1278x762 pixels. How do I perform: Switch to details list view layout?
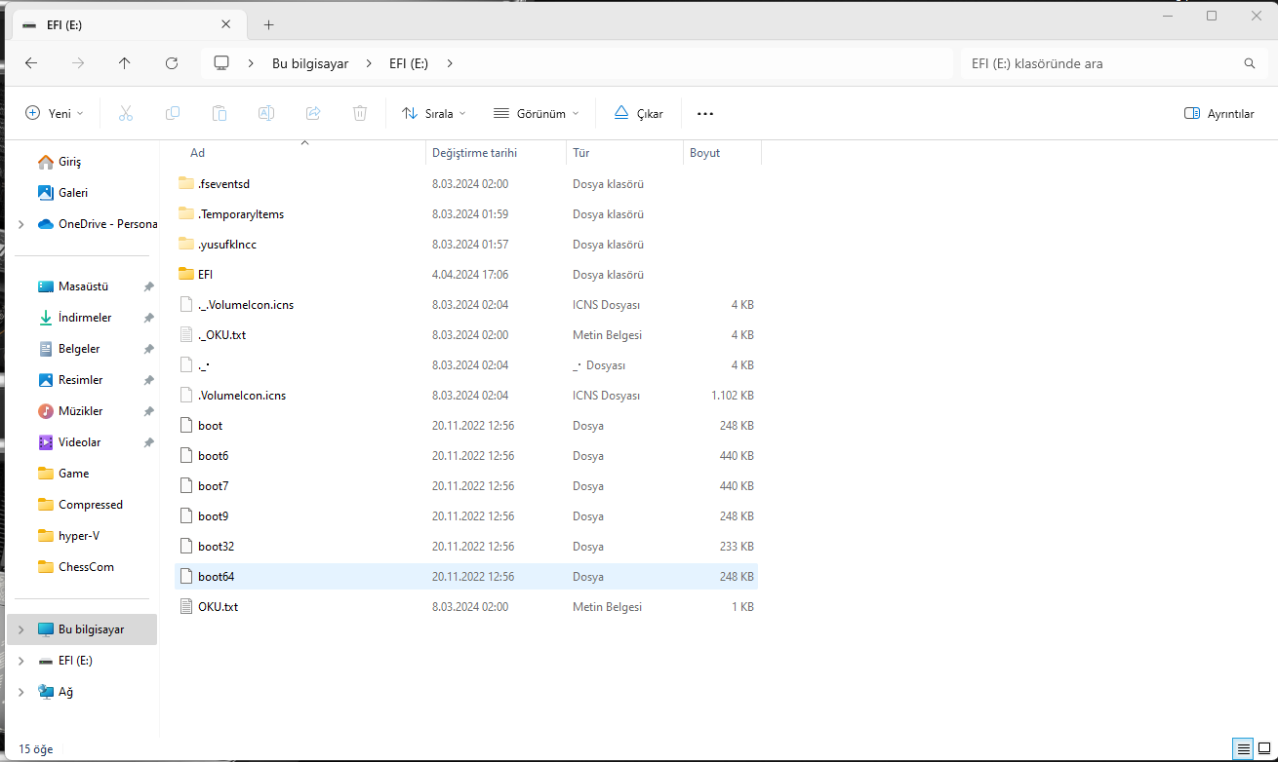click(x=1243, y=748)
